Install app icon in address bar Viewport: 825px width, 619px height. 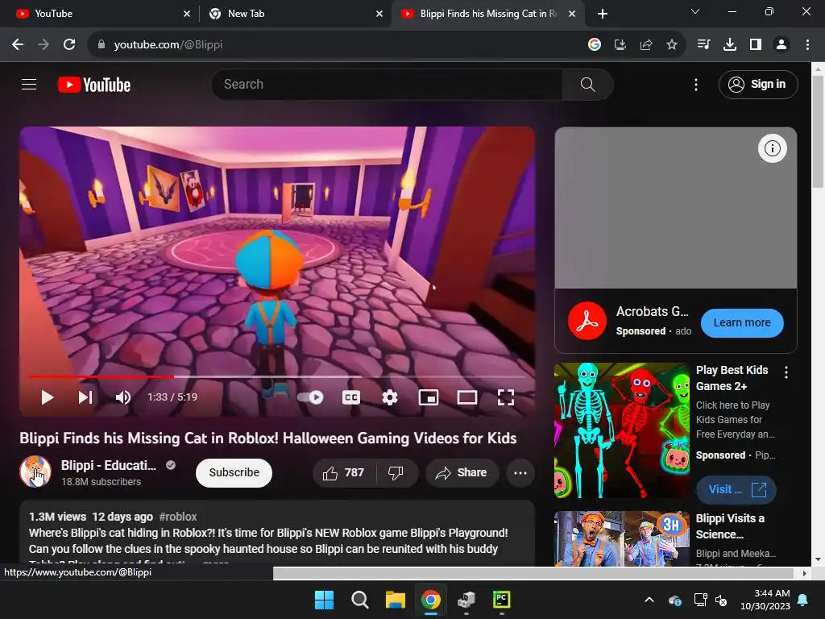[x=620, y=45]
